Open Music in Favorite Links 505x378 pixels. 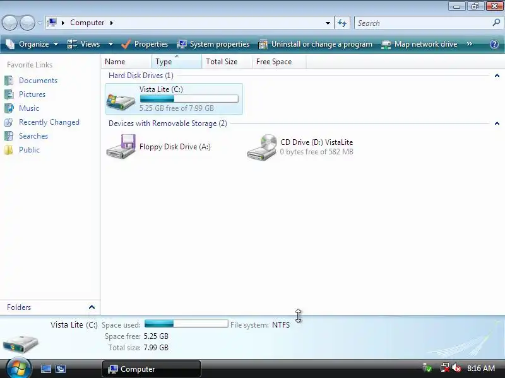click(29, 108)
